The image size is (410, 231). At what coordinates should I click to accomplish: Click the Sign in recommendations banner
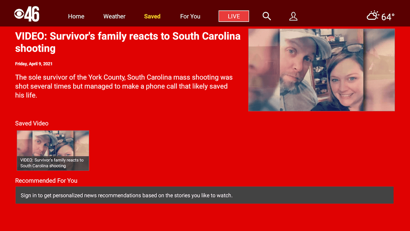coord(204,195)
